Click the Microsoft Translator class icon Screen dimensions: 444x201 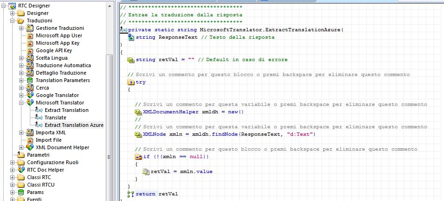30,103
